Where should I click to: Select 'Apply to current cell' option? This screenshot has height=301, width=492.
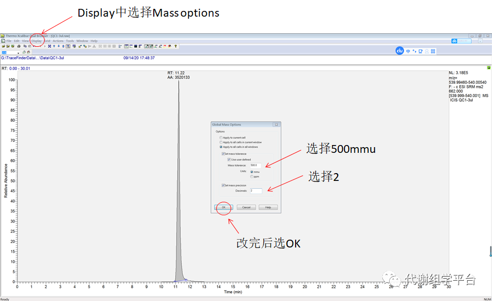click(x=232, y=138)
